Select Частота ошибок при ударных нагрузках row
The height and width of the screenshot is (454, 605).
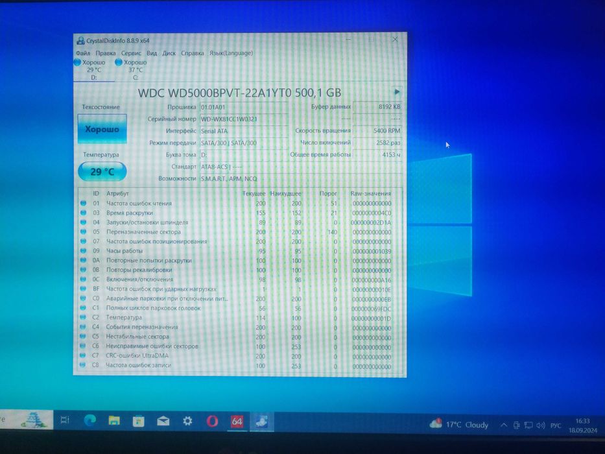239,289
